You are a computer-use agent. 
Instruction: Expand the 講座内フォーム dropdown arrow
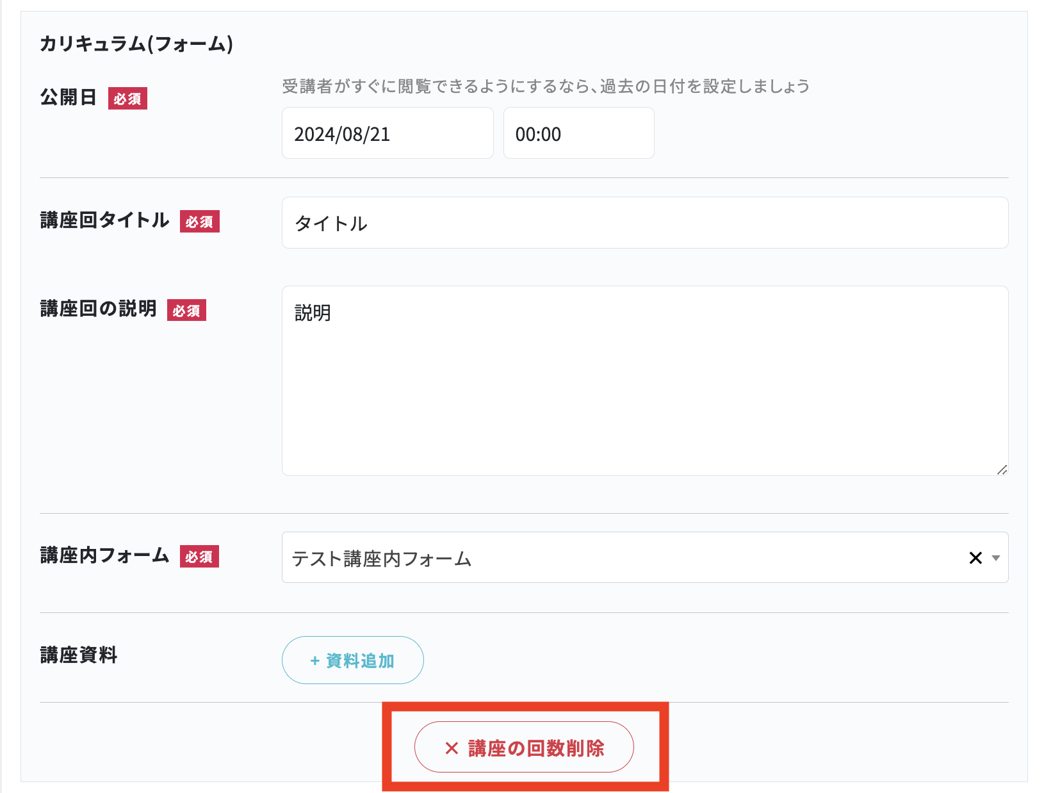[x=996, y=558]
